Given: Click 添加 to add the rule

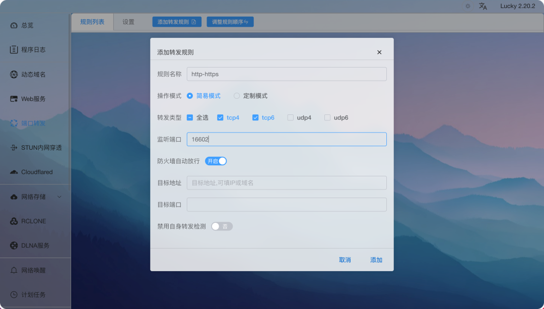Looking at the screenshot, I should point(376,260).
